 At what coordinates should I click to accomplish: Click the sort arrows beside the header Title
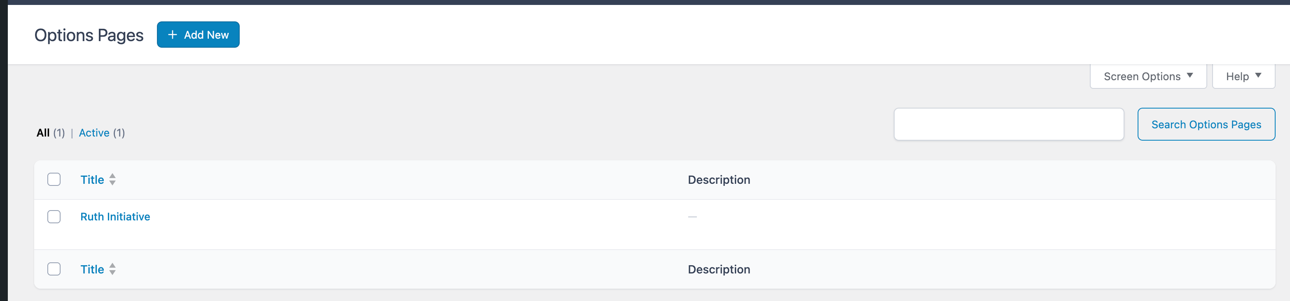[113, 180]
